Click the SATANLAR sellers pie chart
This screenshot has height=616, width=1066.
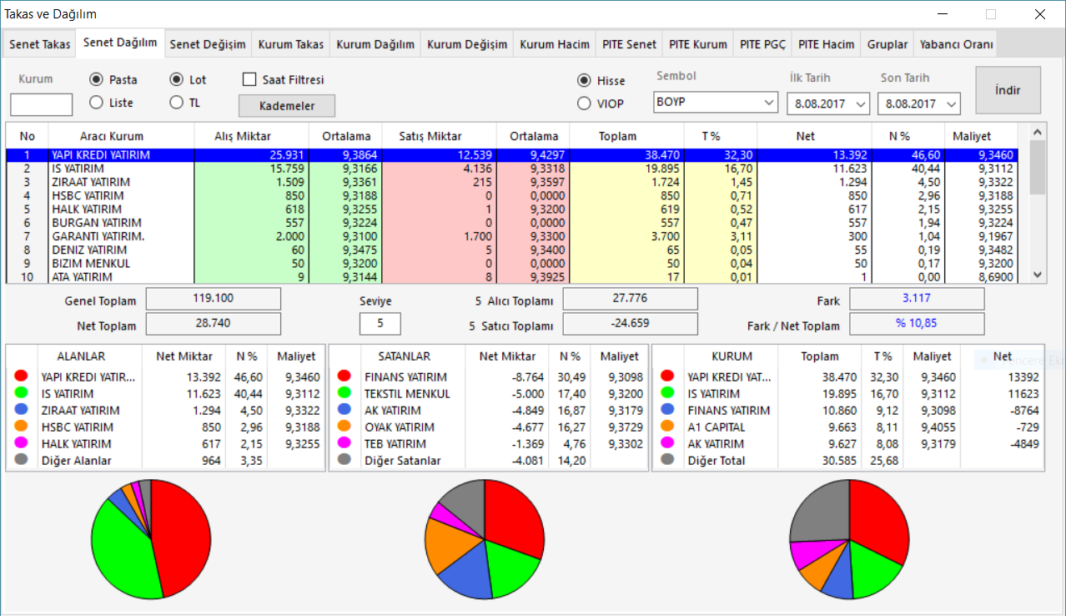click(484, 539)
